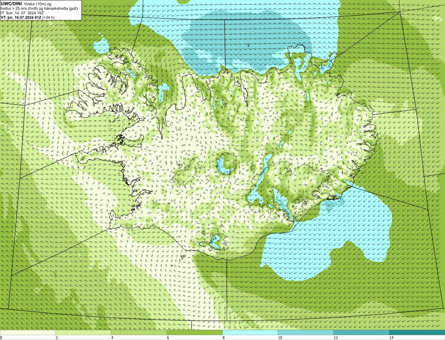This screenshot has width=445, height=340.
Task: Click the olive green 6–8 m/s legend swatch
Action: click(195, 333)
